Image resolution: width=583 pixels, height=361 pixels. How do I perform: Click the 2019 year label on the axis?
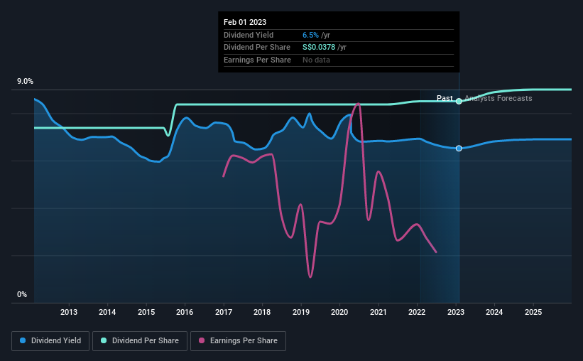pyautogui.click(x=301, y=312)
